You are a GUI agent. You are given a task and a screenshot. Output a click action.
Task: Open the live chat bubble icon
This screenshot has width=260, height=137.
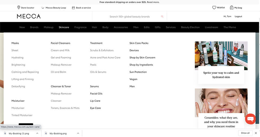(250, 119)
